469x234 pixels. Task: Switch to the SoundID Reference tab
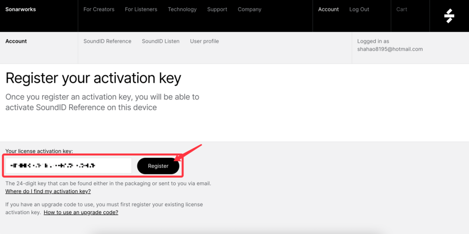(x=107, y=42)
